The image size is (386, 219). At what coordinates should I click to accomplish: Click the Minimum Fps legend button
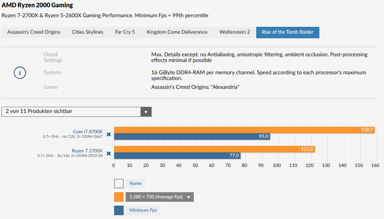pos(143,211)
